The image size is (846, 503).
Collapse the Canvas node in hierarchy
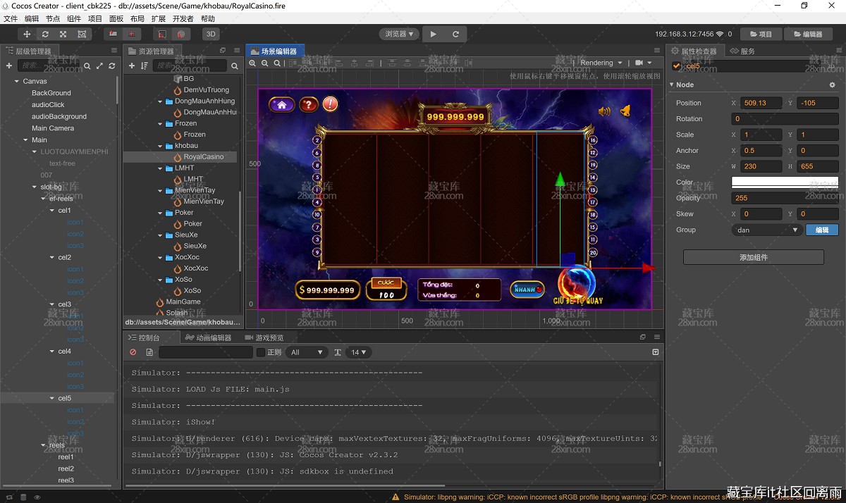click(16, 81)
